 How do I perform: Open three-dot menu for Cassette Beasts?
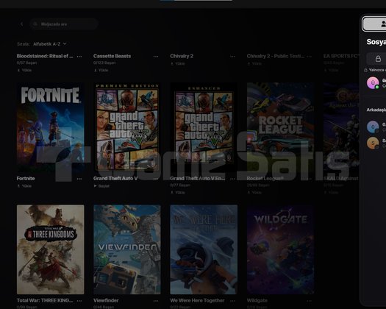[x=156, y=57]
